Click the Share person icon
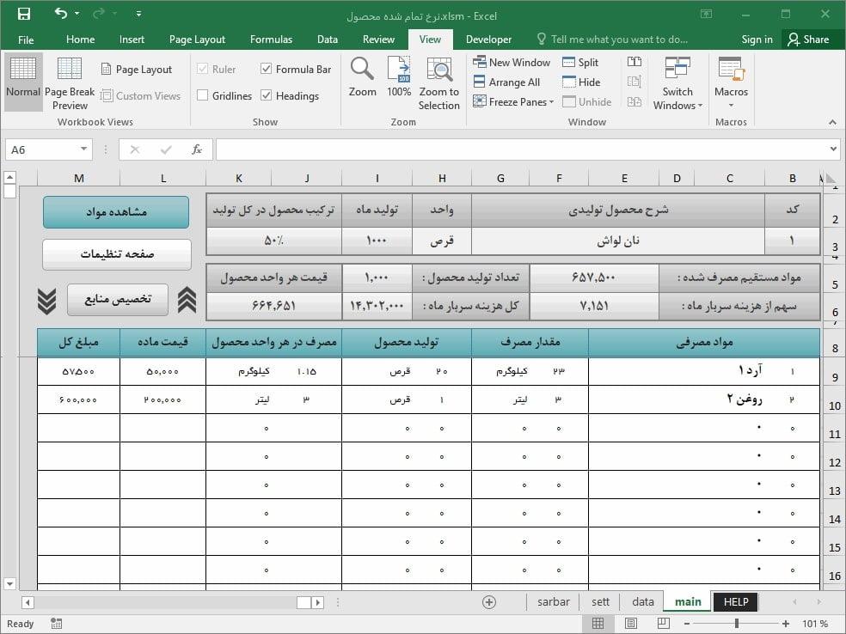This screenshot has width=846, height=634. [x=793, y=40]
